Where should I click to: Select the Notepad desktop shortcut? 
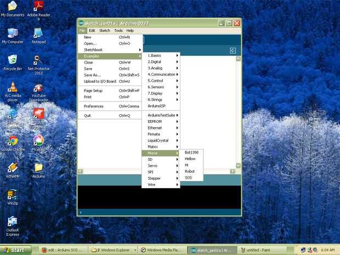(x=38, y=36)
